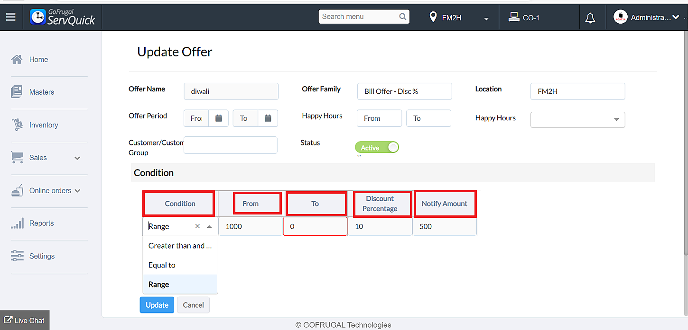Click the CO-1 computer icon

[x=513, y=18]
